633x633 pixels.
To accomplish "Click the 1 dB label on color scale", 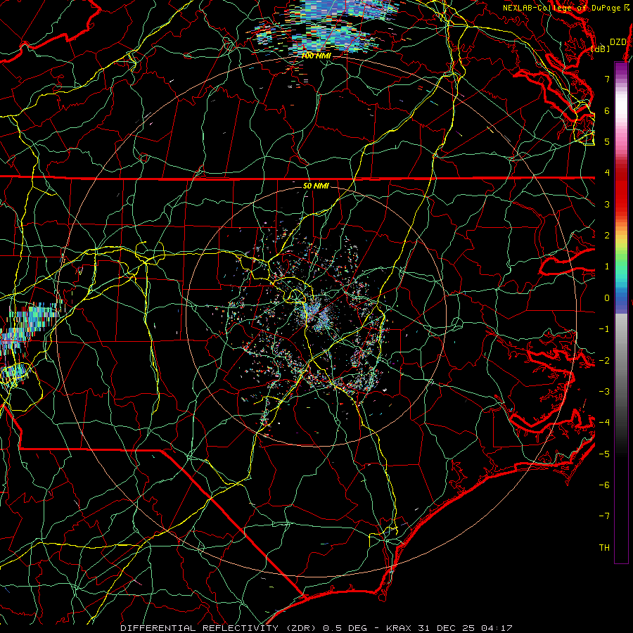I will [x=607, y=267].
